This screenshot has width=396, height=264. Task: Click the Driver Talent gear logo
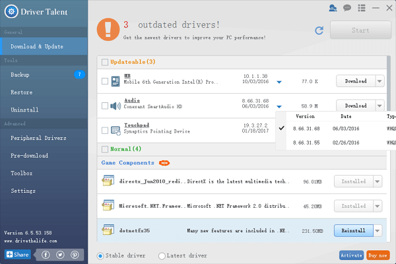11,12
